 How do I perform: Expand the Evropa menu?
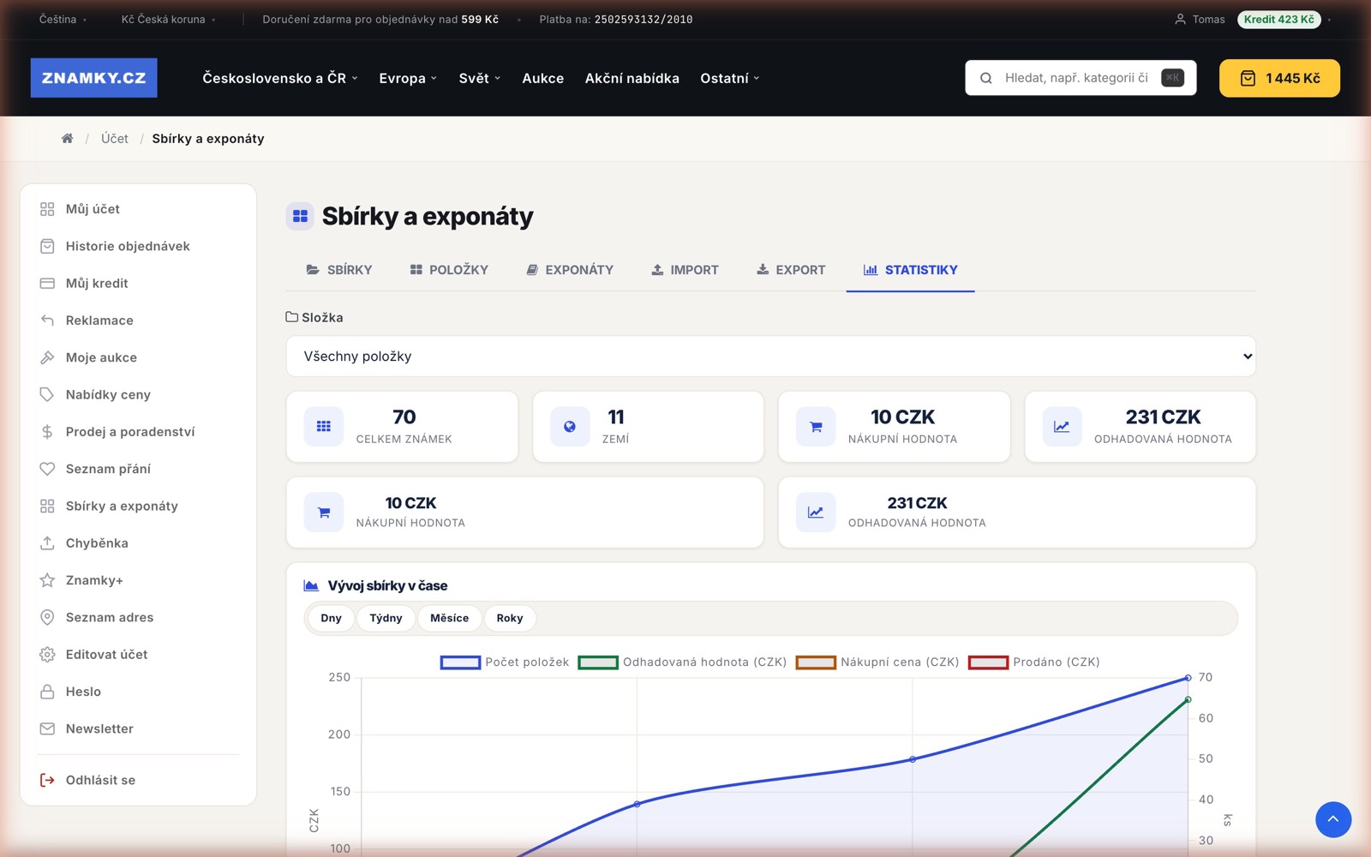[408, 78]
